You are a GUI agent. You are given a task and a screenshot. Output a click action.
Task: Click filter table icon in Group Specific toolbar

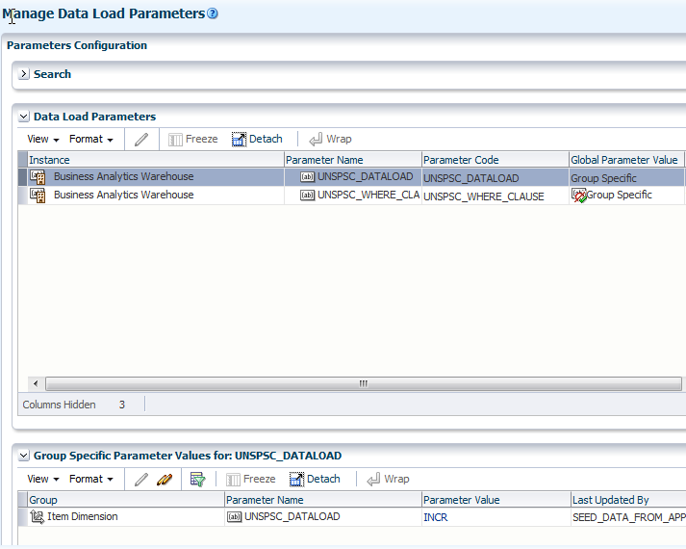(x=197, y=479)
